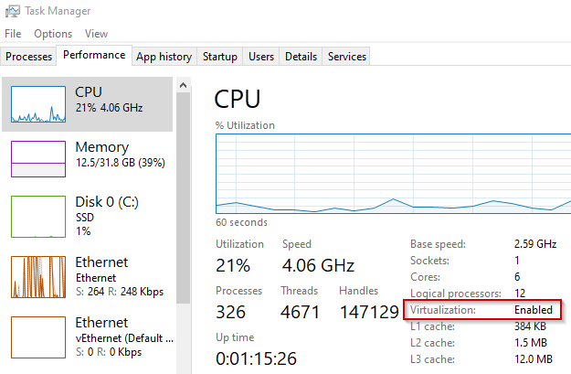Switch to the Processes tab
571x374 pixels.
pos(29,57)
